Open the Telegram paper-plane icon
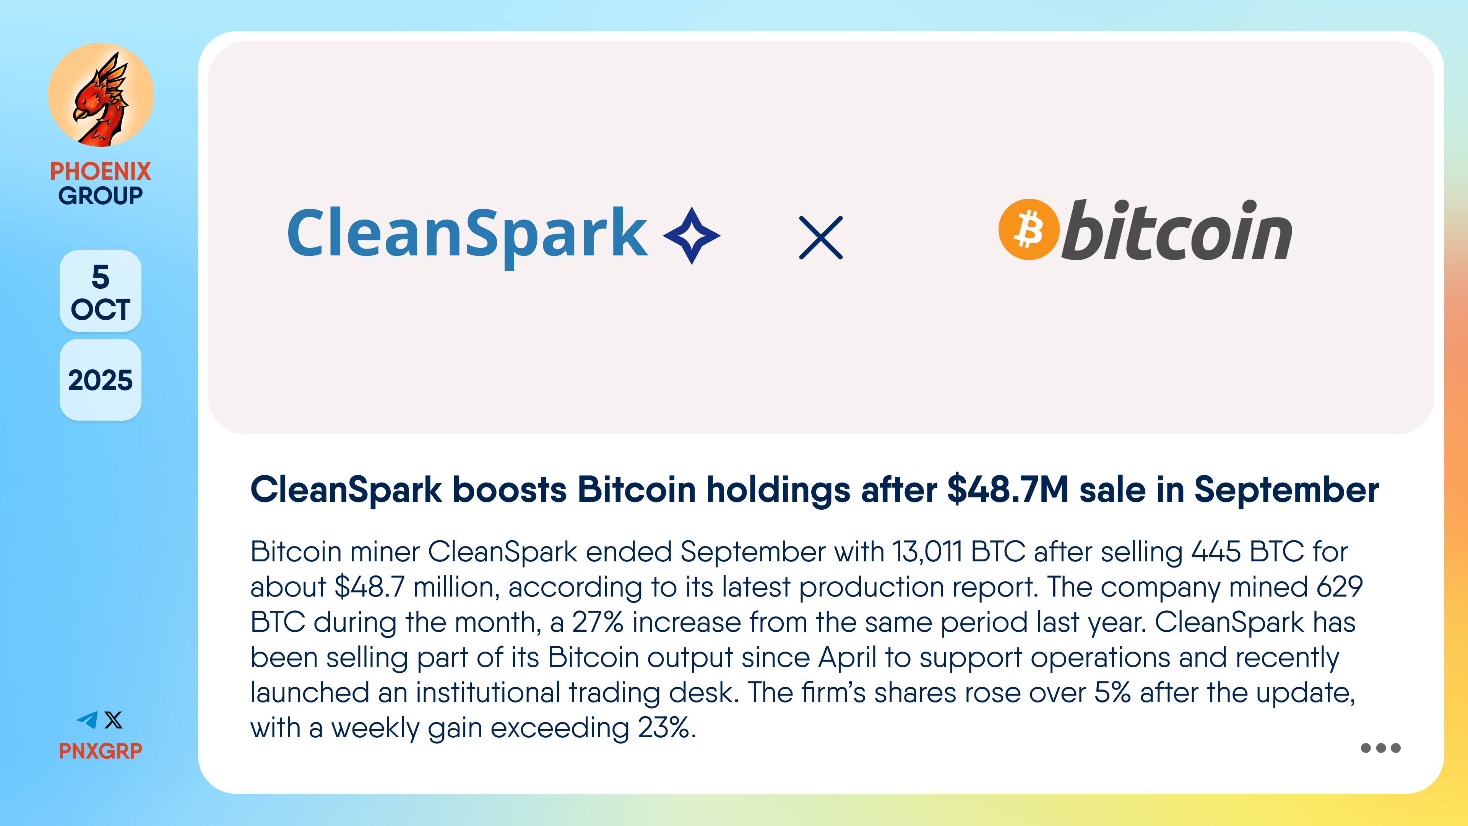Viewport: 1468px width, 826px height. click(x=88, y=720)
